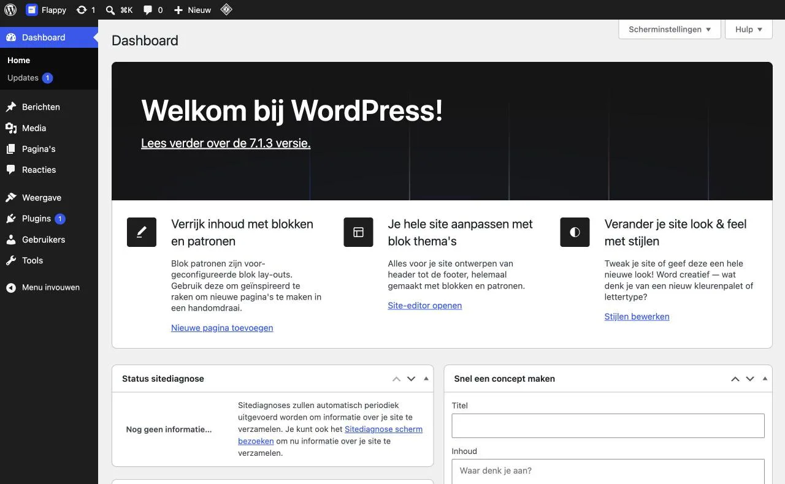Click 'Nieuwe pagina toevoegen' link
Screen dimensions: 785x484
pos(222,328)
